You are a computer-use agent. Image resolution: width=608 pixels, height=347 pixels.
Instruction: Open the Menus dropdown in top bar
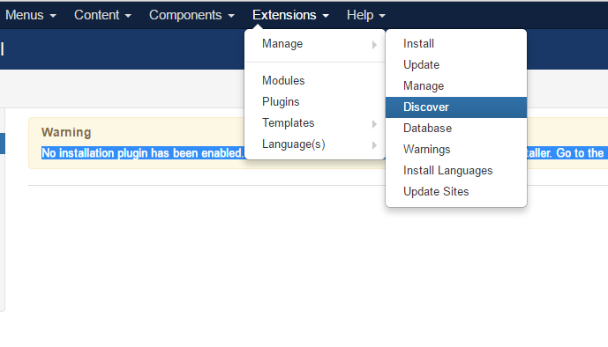(x=30, y=15)
